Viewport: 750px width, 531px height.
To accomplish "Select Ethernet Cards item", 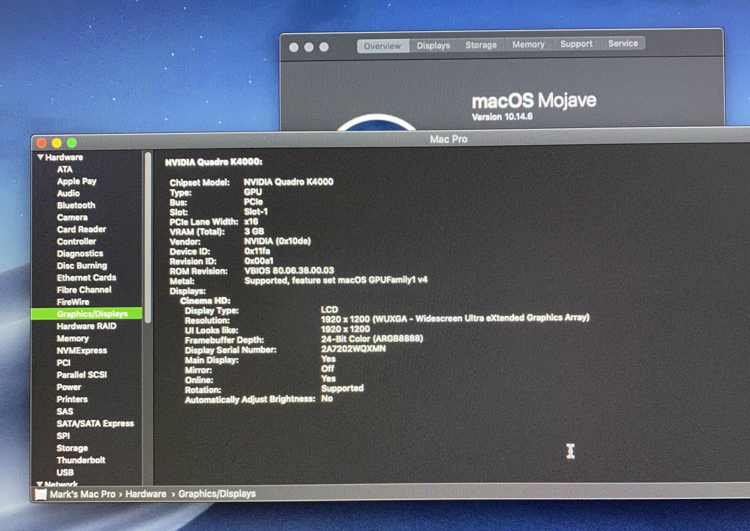I will tap(86, 278).
